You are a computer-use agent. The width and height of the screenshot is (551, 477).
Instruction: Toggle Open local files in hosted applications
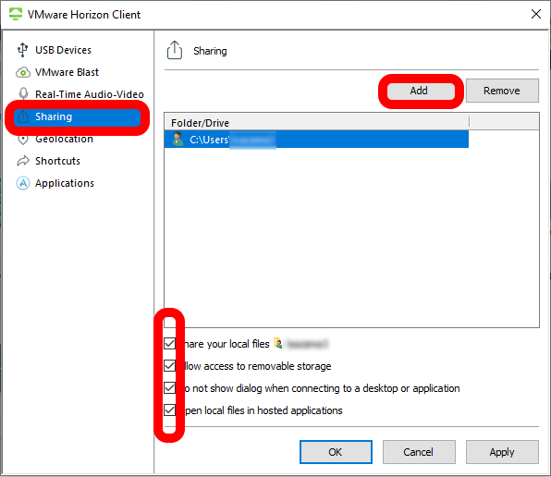point(170,410)
